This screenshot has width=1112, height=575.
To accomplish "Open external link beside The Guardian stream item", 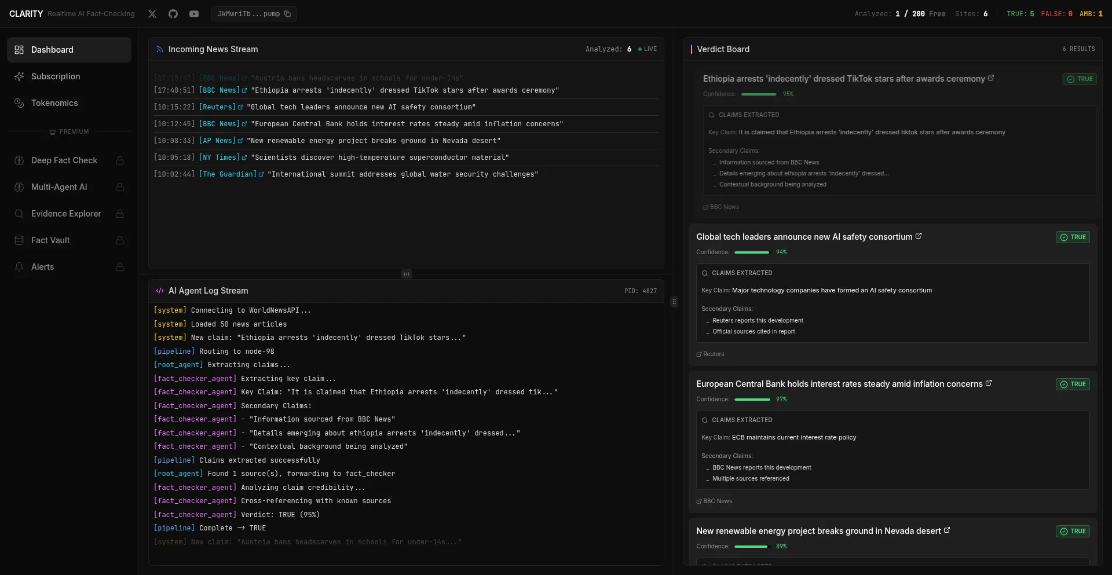I will [x=261, y=174].
